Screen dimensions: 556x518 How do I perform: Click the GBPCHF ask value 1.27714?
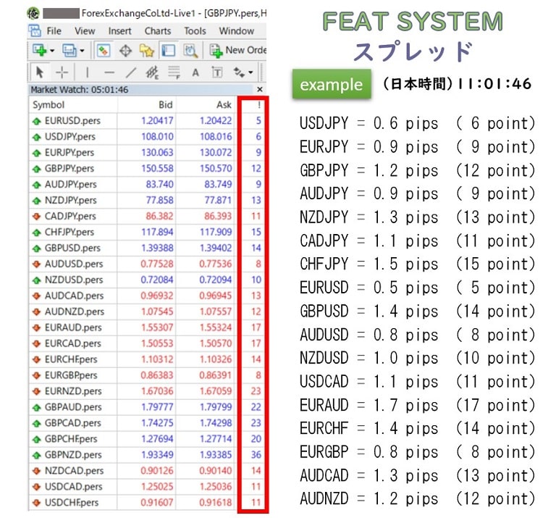tap(216, 439)
